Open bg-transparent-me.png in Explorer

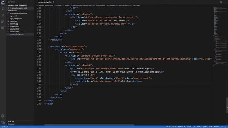18,14
